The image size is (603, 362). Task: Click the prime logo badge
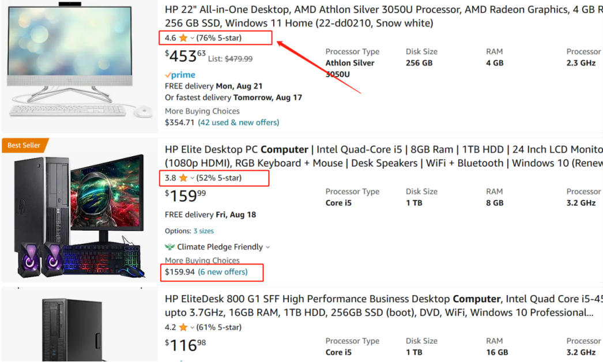pyautogui.click(x=180, y=74)
